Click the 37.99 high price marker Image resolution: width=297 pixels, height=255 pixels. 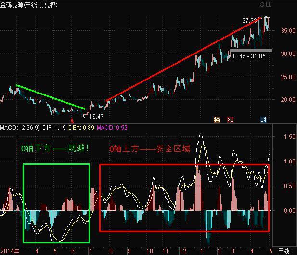tap(250, 21)
